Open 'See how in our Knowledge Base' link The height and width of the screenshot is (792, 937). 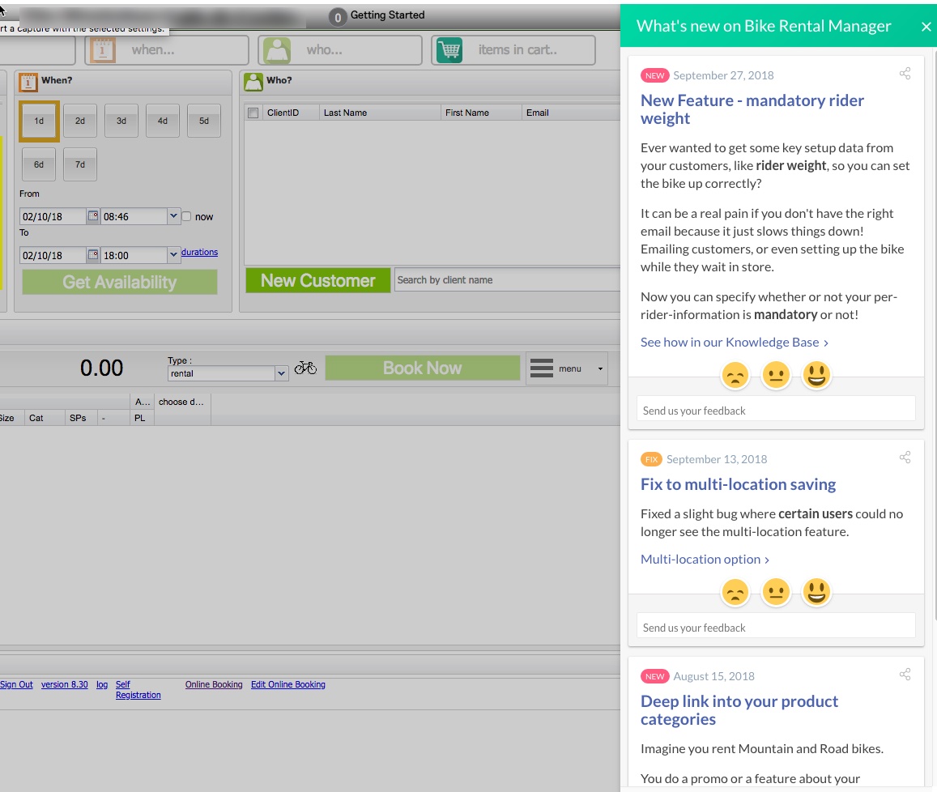pyautogui.click(x=735, y=342)
